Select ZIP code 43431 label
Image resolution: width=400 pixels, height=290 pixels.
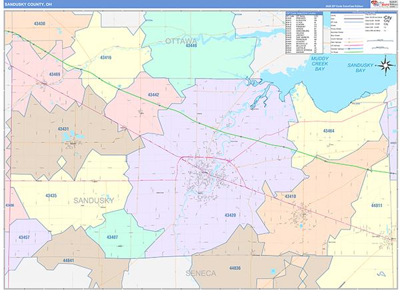pyautogui.click(x=63, y=129)
